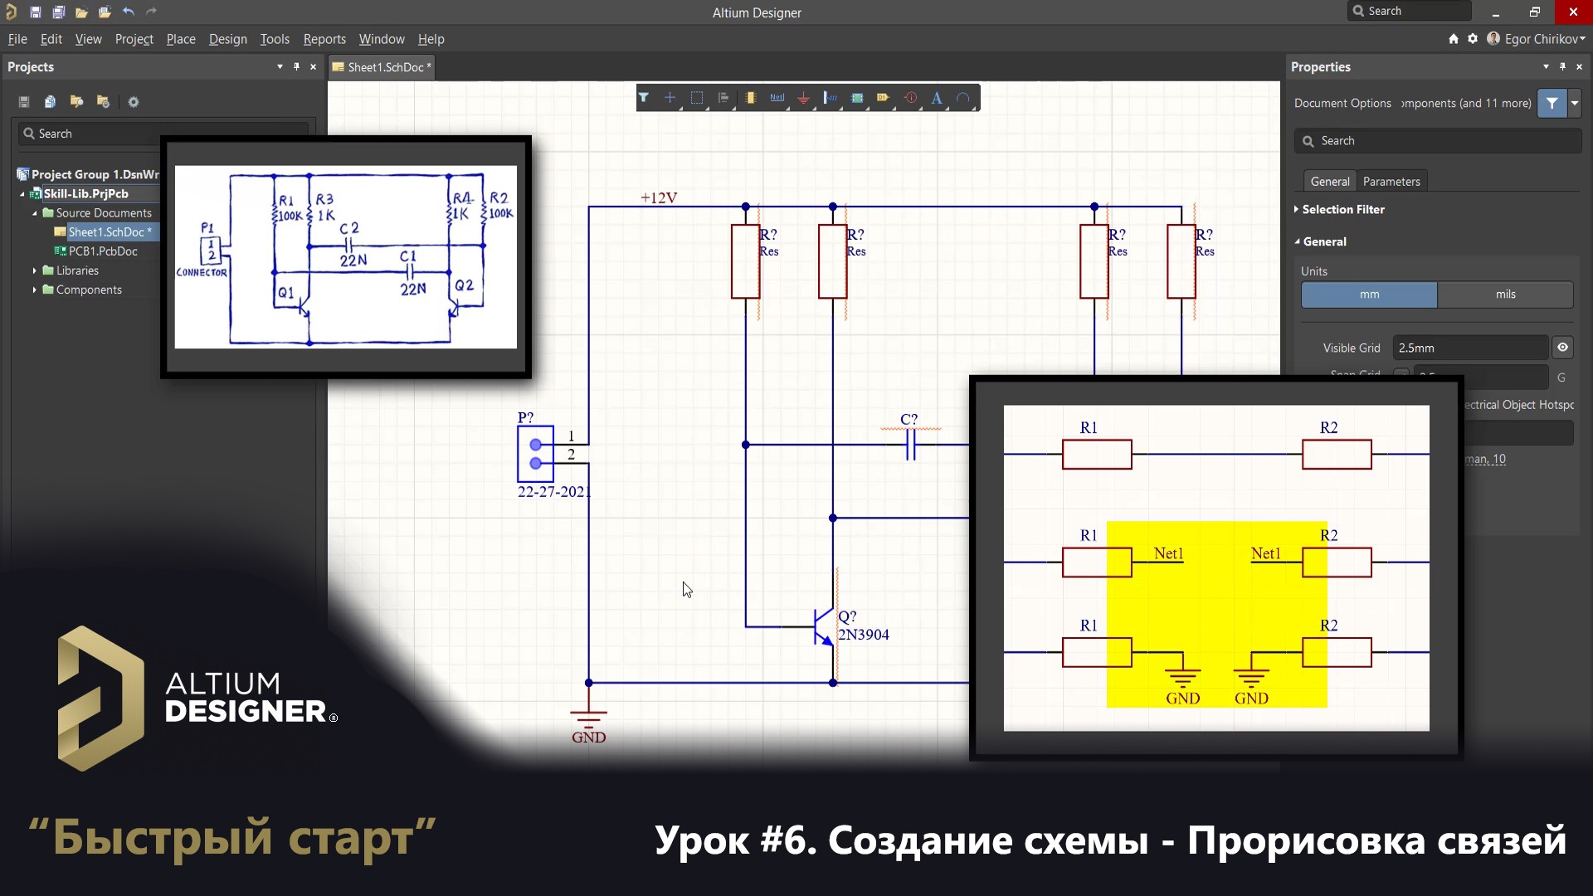Open project options via gear icon in Projects panel

pos(133,101)
